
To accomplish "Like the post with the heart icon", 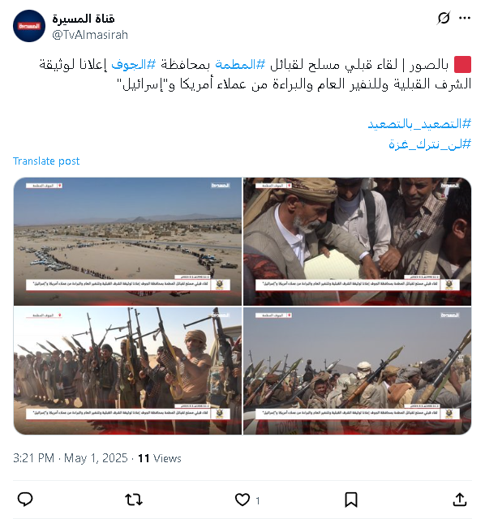I will click(242, 500).
